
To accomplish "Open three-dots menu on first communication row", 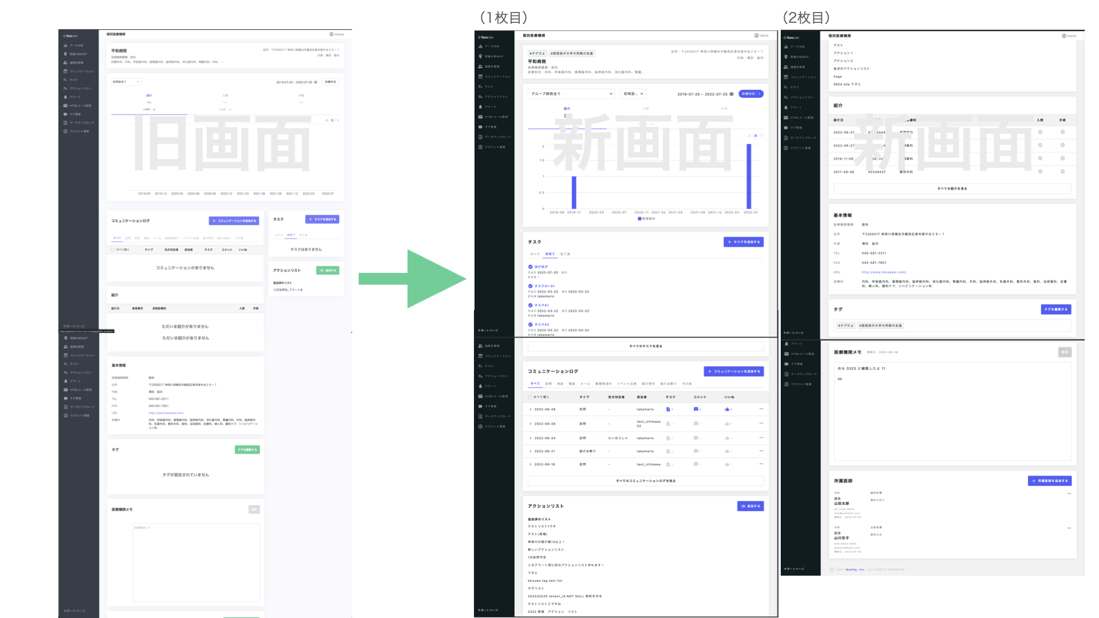I will 761,409.
